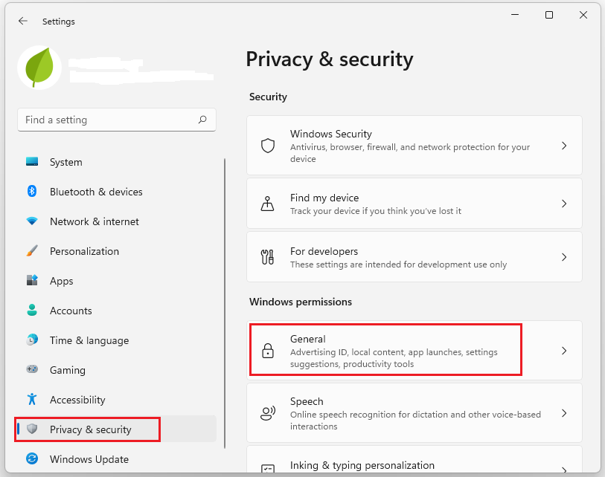Open Inking & typing personalization title
Screen dimensions: 605x477
point(362,465)
